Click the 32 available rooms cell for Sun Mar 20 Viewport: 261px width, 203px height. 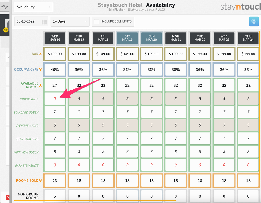coord(151,85)
